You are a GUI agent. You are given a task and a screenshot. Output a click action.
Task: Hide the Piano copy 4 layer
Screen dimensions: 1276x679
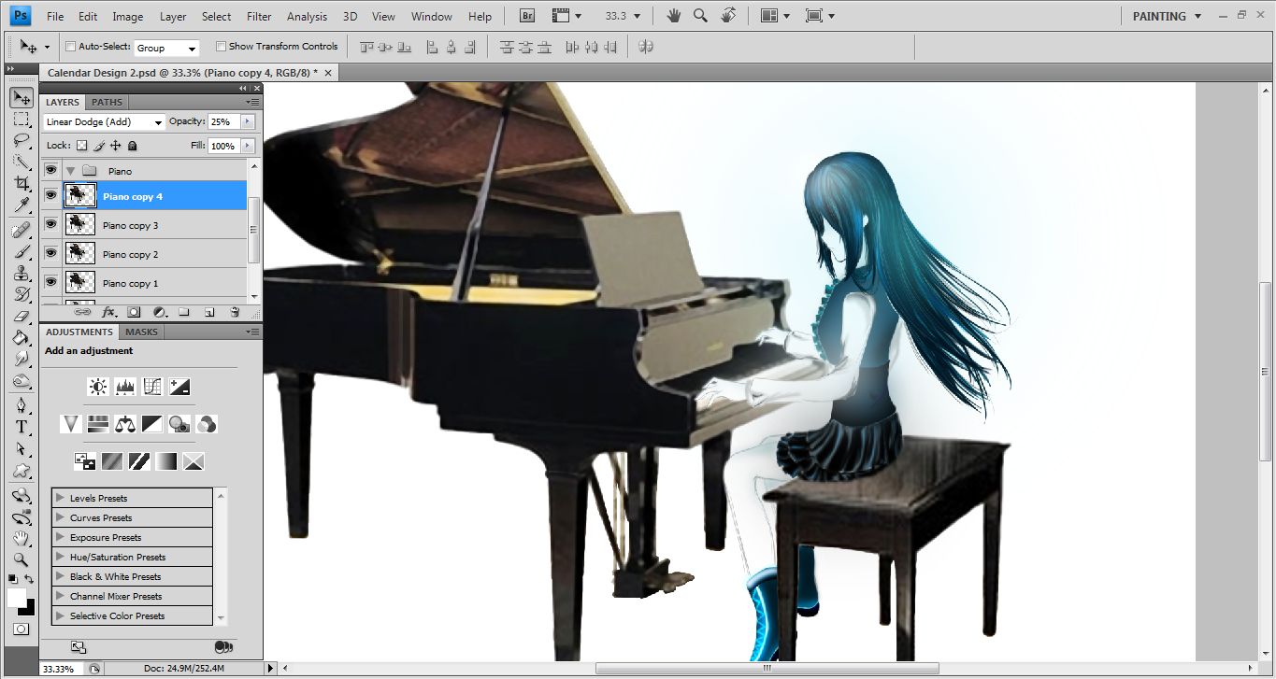[50, 195]
